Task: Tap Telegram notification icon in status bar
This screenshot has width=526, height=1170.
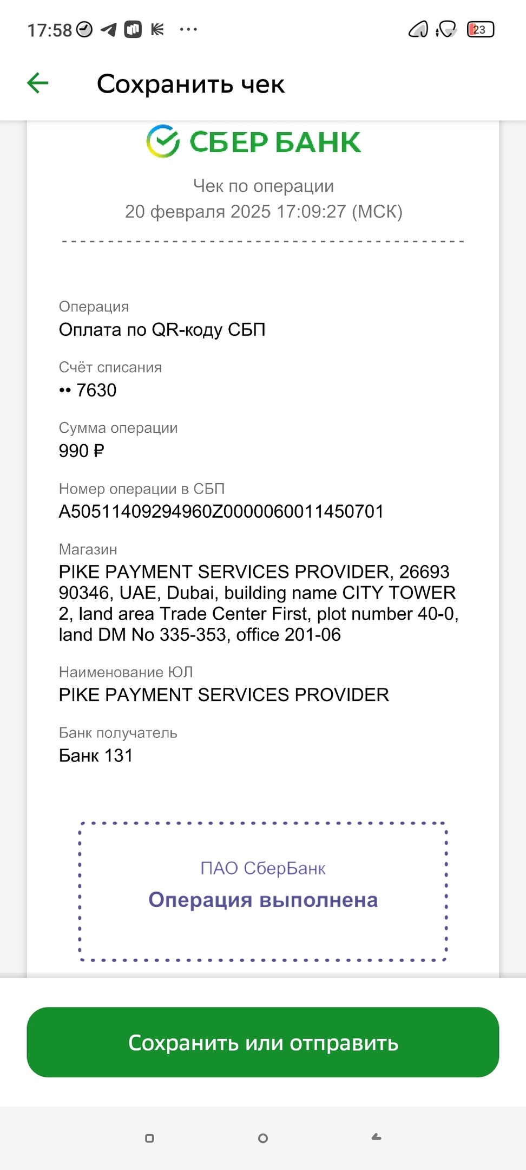Action: (109, 29)
